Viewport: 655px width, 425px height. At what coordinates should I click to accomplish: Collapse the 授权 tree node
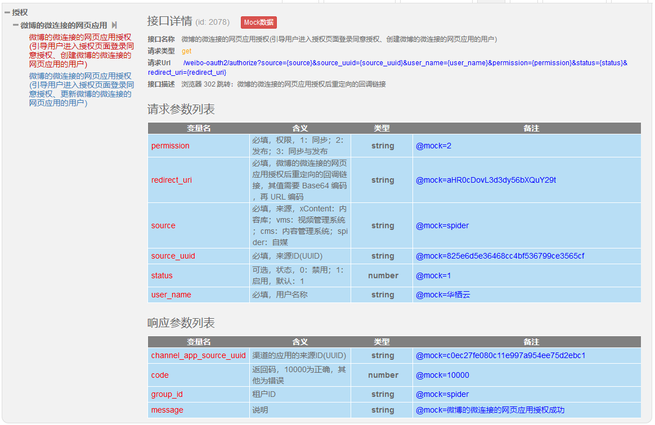click(x=7, y=12)
